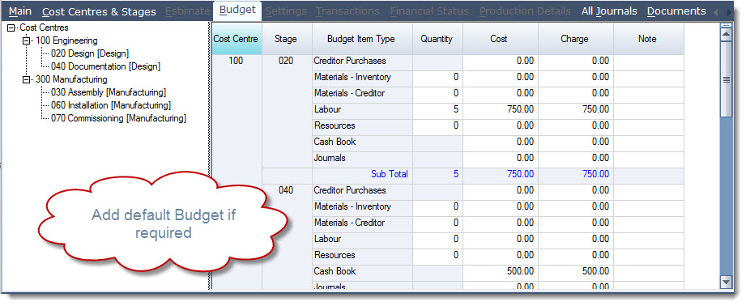Click stage 020 Cash Book label

(335, 142)
